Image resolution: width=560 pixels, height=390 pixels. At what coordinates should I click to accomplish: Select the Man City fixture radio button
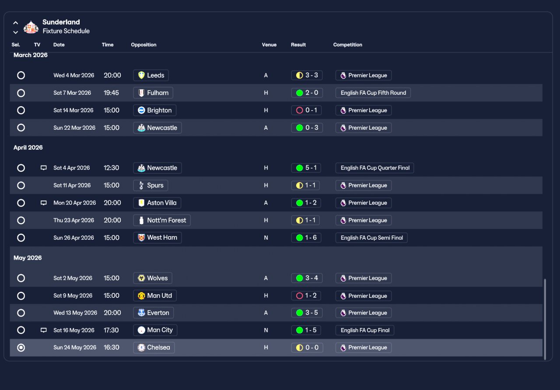(21, 330)
